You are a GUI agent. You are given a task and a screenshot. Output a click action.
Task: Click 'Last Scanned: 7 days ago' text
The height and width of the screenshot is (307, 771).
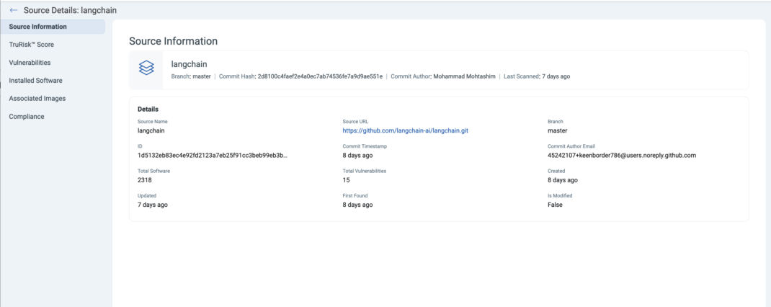(537, 76)
